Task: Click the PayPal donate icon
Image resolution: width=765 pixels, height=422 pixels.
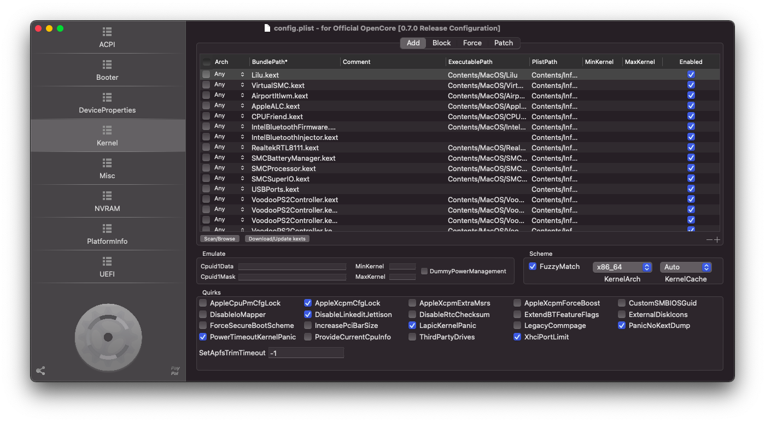Action: click(x=175, y=371)
